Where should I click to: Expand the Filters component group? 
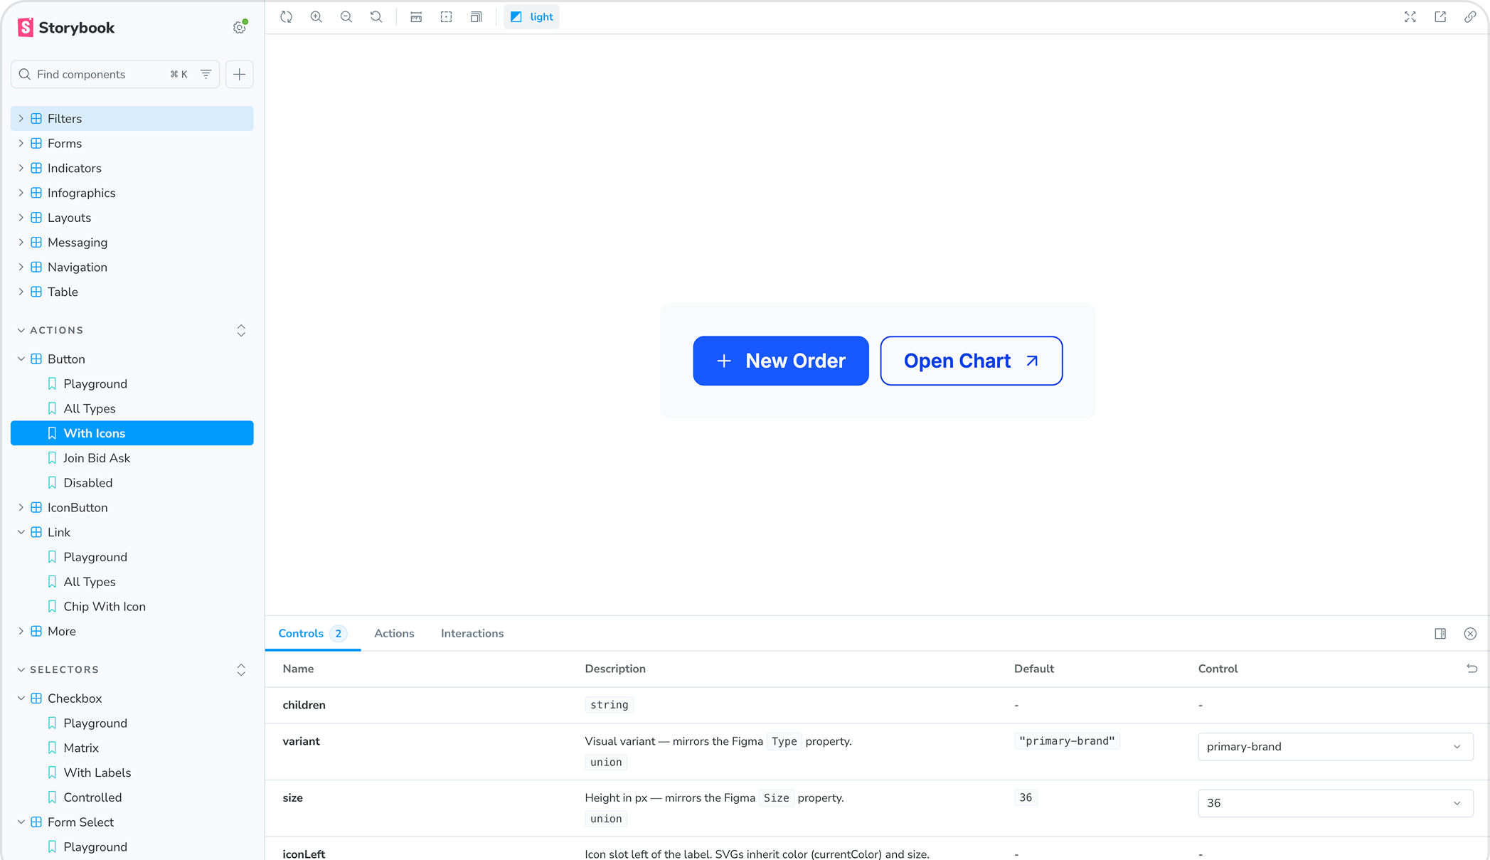point(132,119)
